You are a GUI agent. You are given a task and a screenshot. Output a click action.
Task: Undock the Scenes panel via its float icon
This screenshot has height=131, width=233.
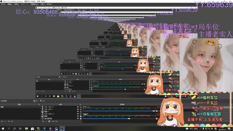(39, 105)
